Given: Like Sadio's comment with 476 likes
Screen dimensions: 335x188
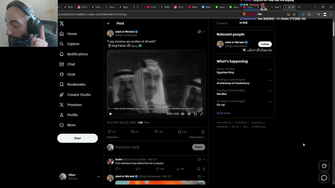Looking at the screenshot, I should (x=160, y=169).
